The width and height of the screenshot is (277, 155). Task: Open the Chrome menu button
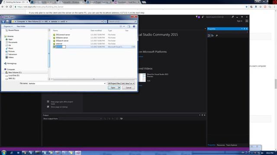(274, 7)
